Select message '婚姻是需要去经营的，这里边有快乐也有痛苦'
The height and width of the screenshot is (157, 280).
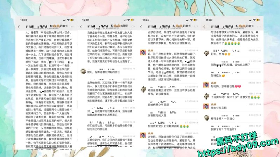[x=171, y=92]
